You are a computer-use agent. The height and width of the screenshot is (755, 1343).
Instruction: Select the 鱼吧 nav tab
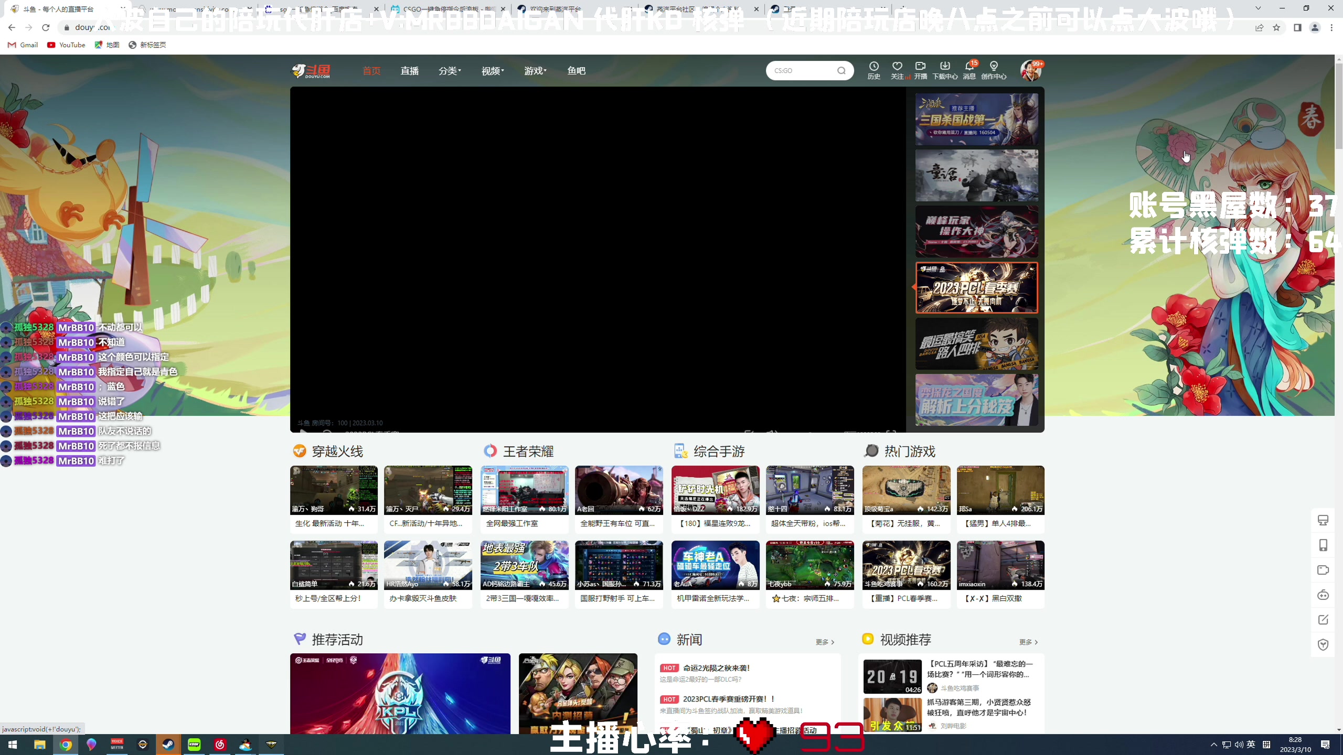[577, 71]
